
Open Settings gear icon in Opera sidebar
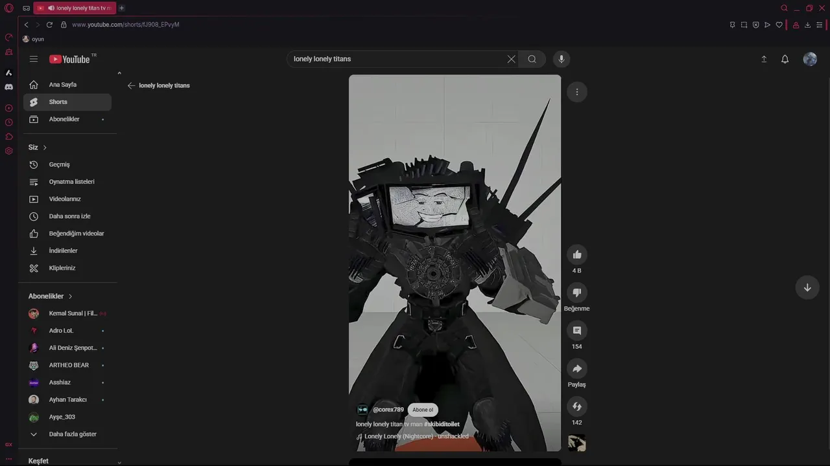coord(9,151)
